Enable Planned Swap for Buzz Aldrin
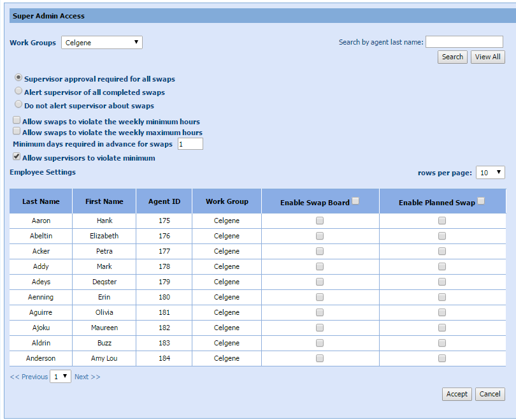This screenshot has height=420, width=516. [442, 343]
